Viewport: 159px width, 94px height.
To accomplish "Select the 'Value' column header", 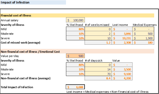I will tap(116, 61).
